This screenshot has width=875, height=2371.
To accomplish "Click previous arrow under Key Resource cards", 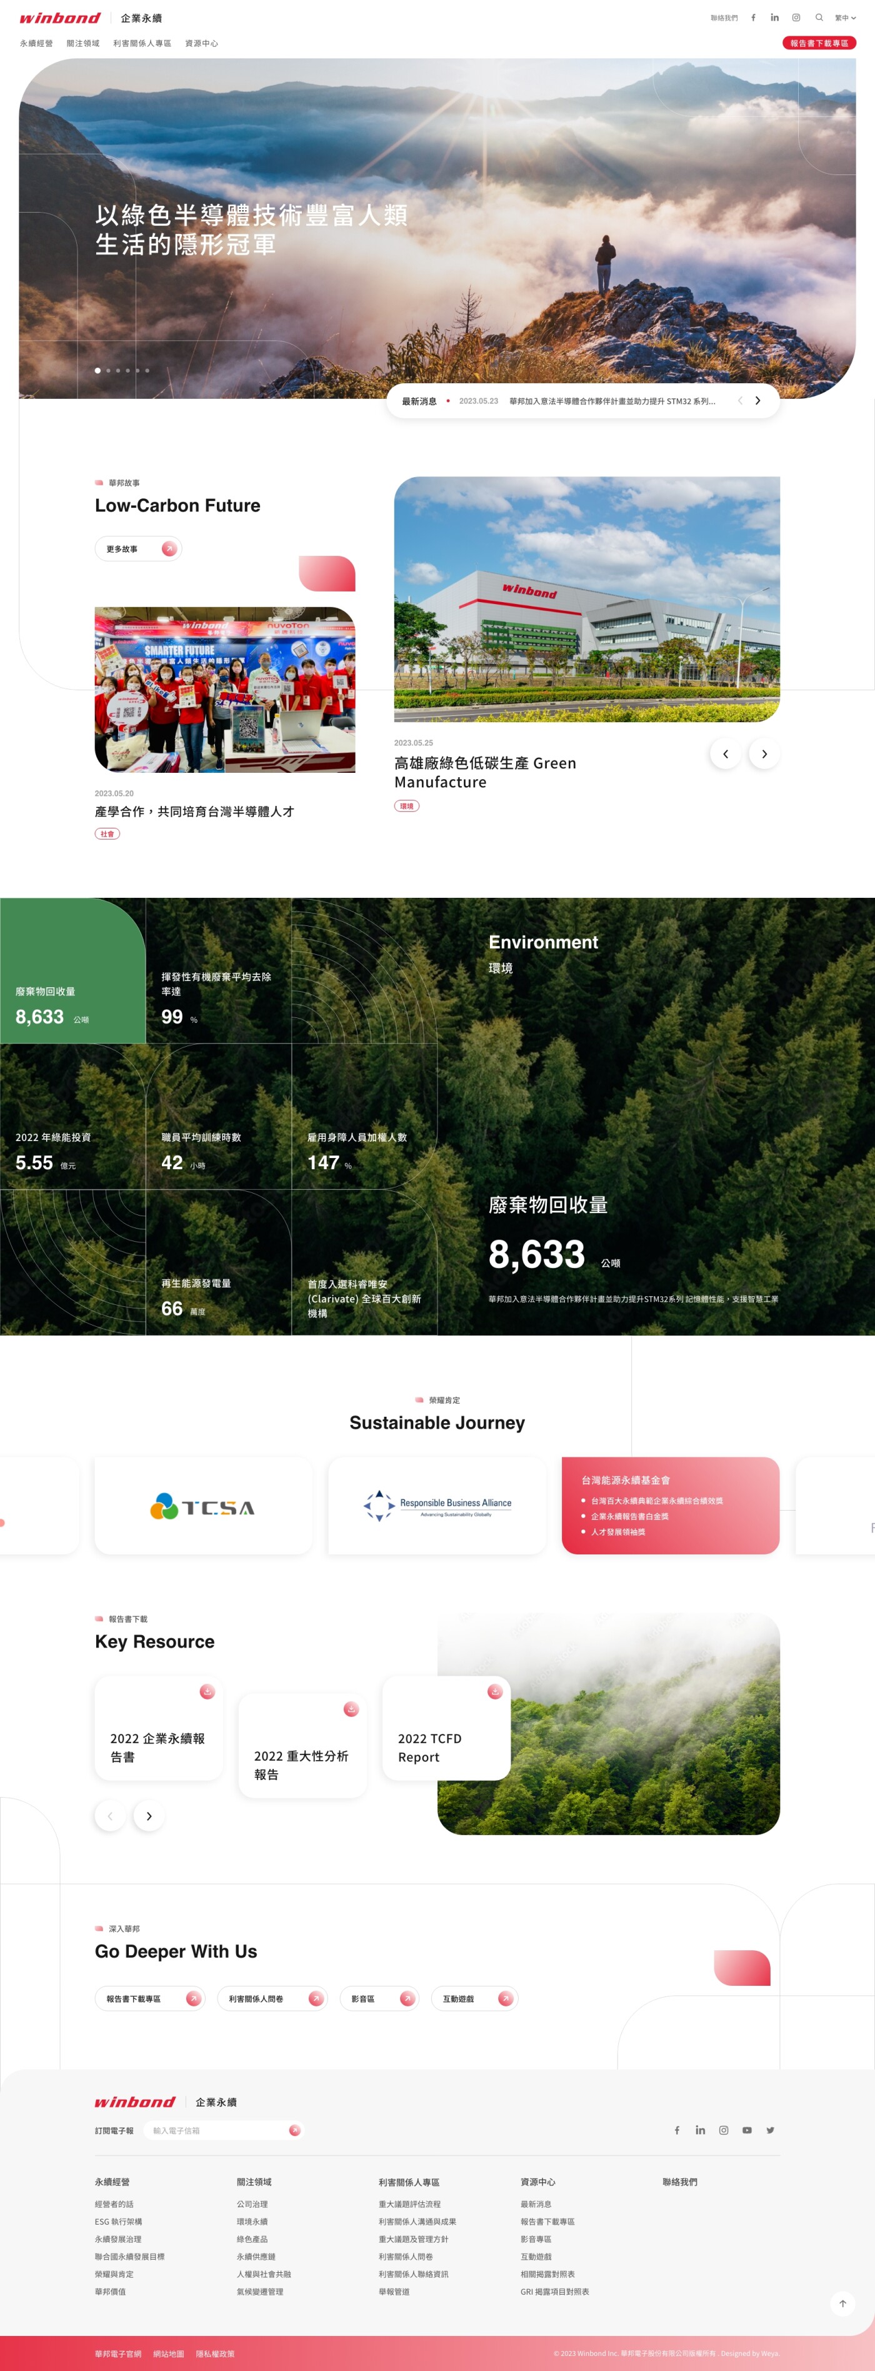I will coord(111,1816).
